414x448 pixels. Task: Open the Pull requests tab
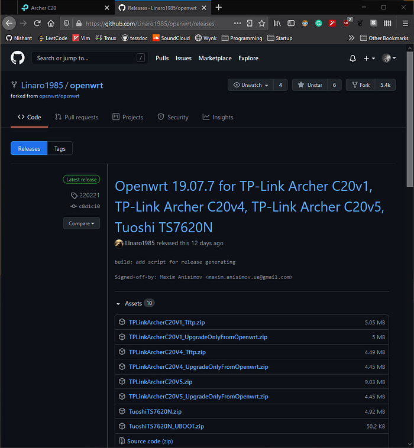click(77, 117)
